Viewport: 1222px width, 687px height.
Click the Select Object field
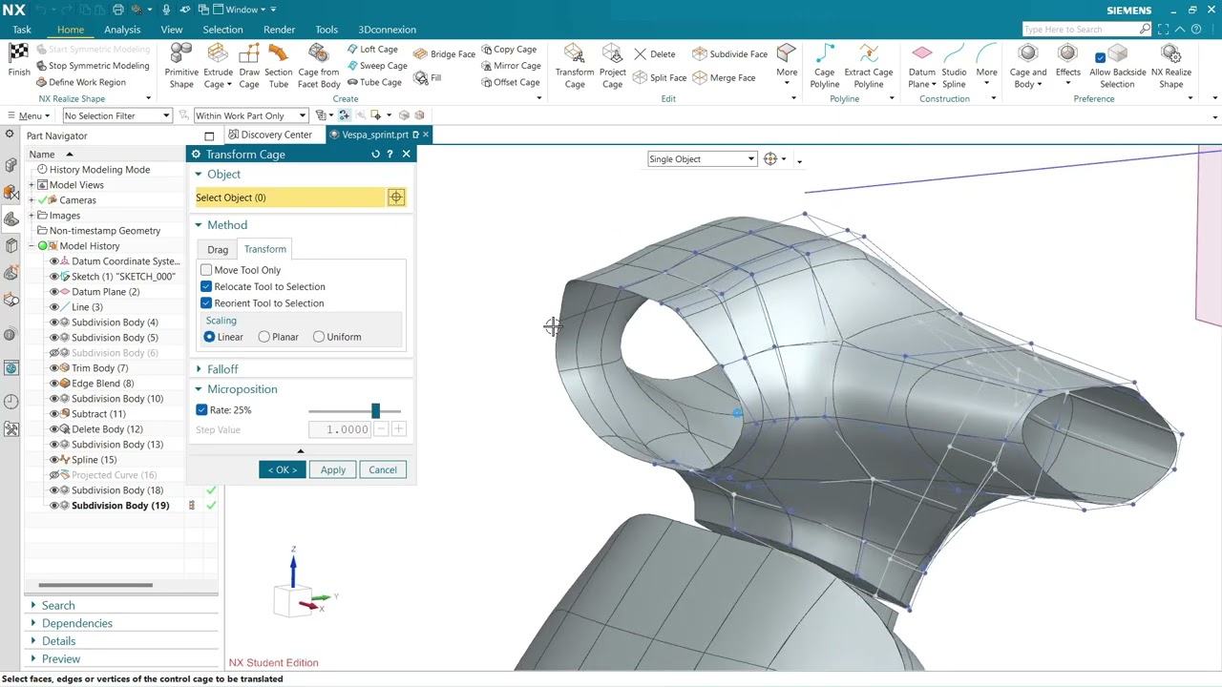pos(289,198)
